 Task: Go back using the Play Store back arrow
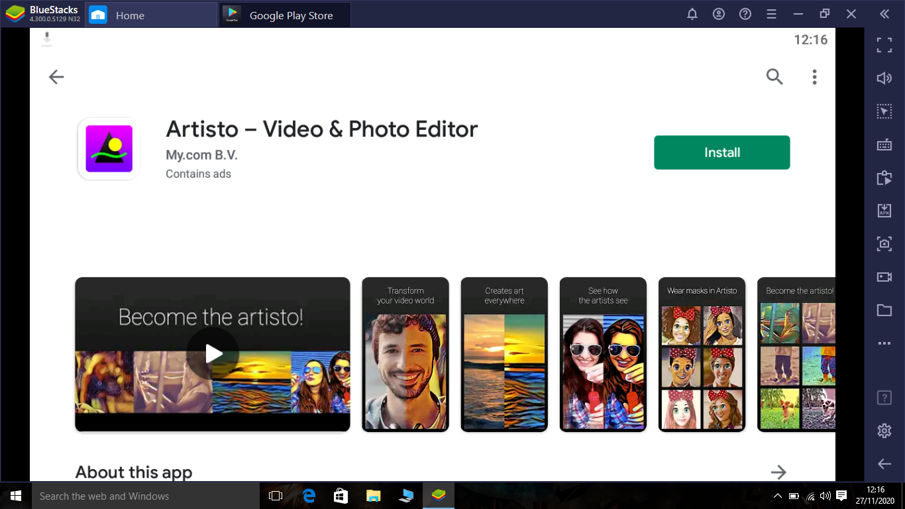click(x=56, y=77)
